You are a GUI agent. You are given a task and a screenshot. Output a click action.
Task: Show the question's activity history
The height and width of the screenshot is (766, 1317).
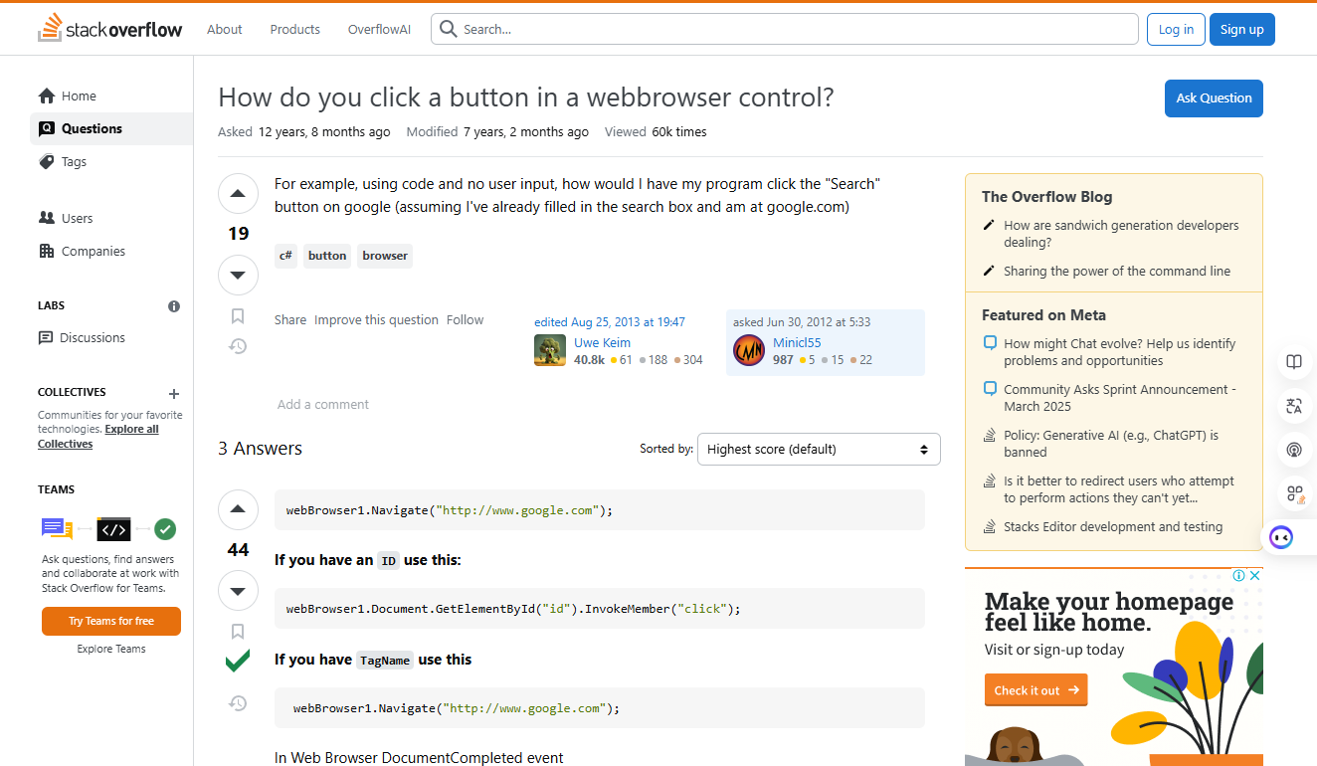point(238,346)
